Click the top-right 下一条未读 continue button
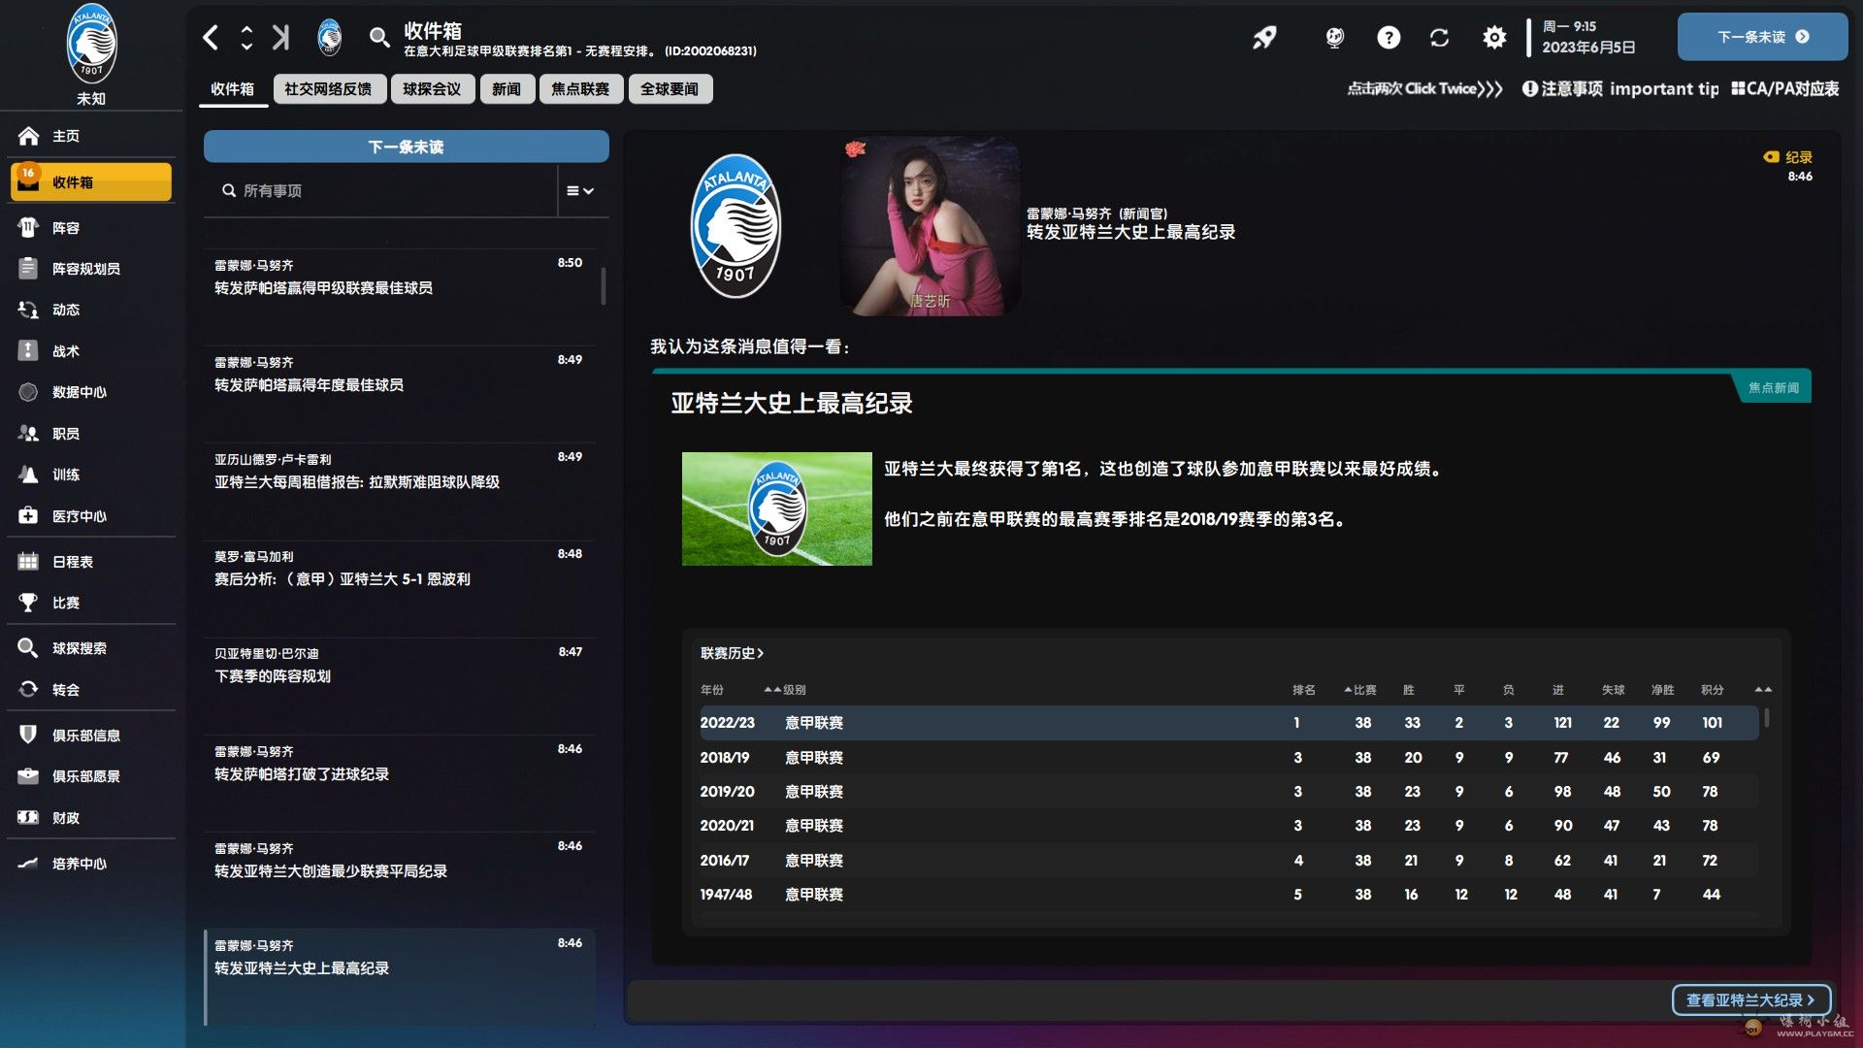 pyautogui.click(x=1762, y=37)
